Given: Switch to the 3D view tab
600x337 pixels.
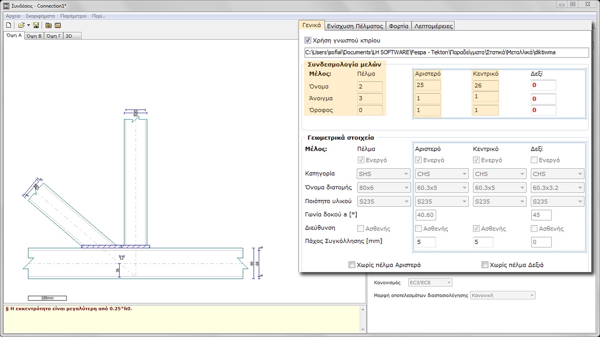Looking at the screenshot, I should point(69,36).
